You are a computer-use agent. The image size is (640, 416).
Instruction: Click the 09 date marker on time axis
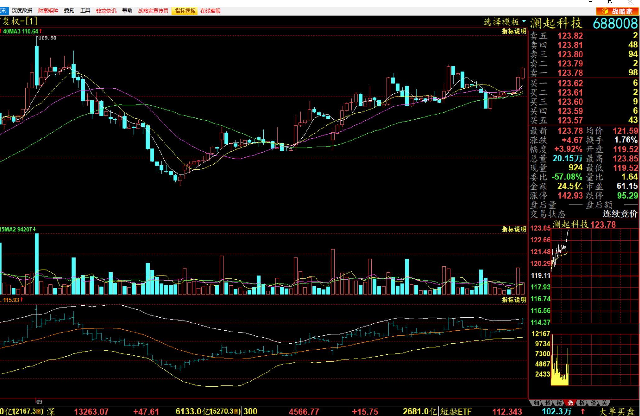tap(39, 402)
